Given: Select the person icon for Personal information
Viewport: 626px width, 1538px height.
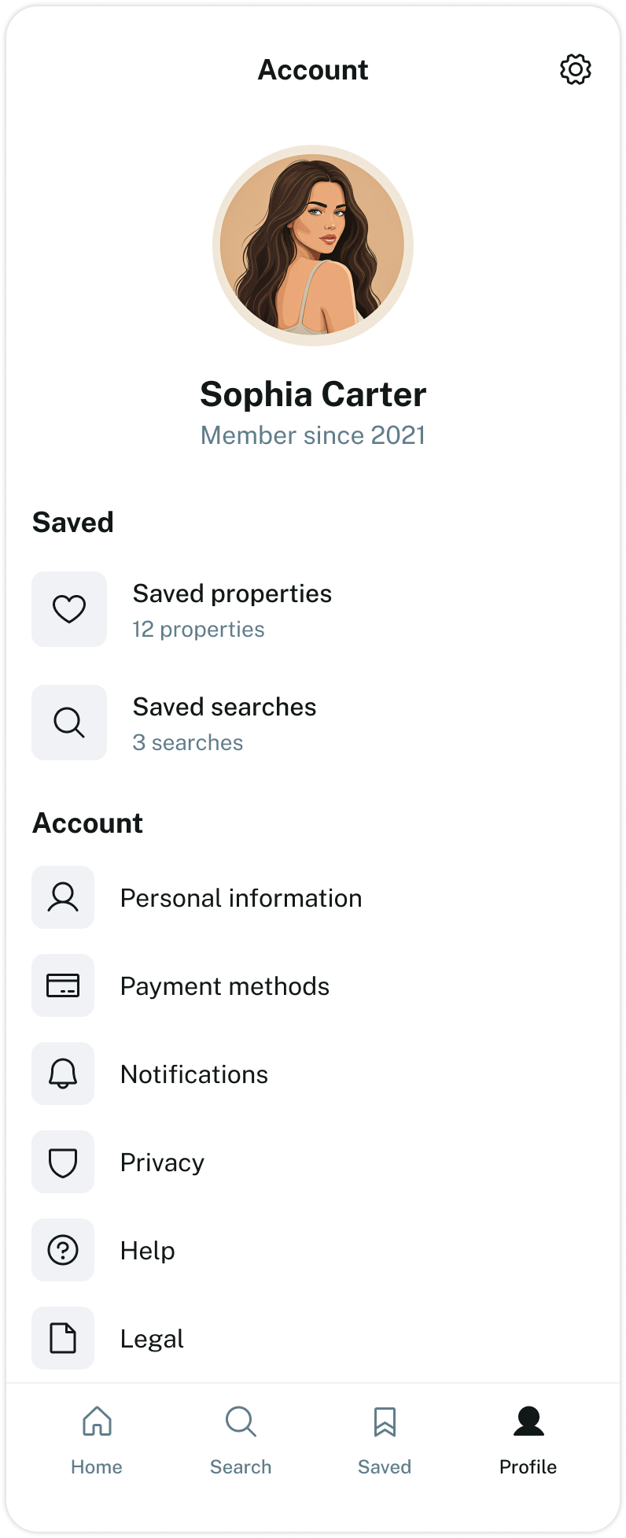Looking at the screenshot, I should pos(63,897).
